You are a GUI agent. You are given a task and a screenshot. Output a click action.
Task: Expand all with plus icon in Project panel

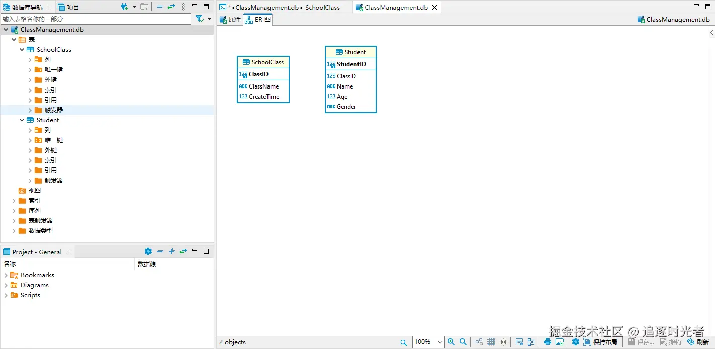click(x=171, y=251)
